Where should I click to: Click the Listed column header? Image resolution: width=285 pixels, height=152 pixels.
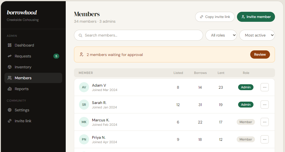pyautogui.click(x=178, y=73)
